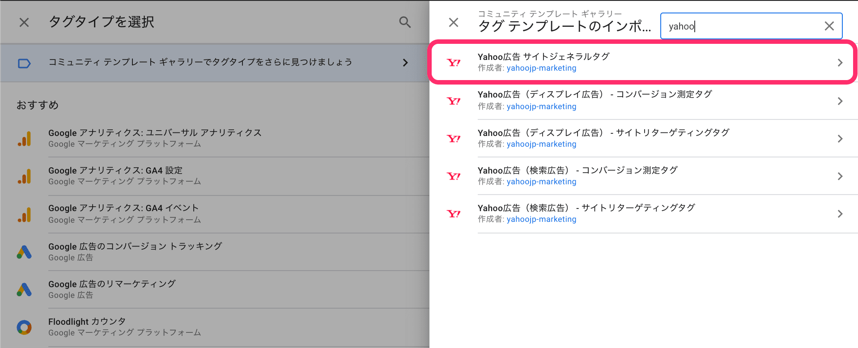This screenshot has height=348, width=858.
Task: Expand chevron for 検索広告 サイトリターゲティングタグ
Action: coord(840,214)
